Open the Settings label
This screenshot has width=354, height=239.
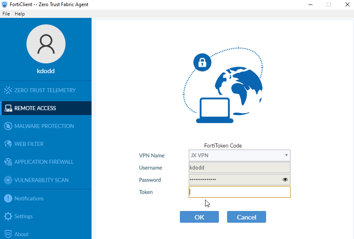[24, 217]
